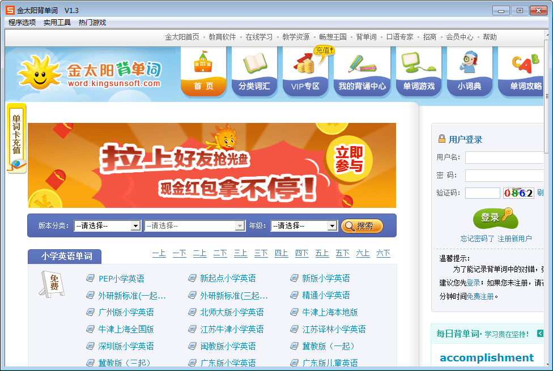Open the 首页 home navigation icon
The height and width of the screenshot is (371, 553).
(203, 73)
